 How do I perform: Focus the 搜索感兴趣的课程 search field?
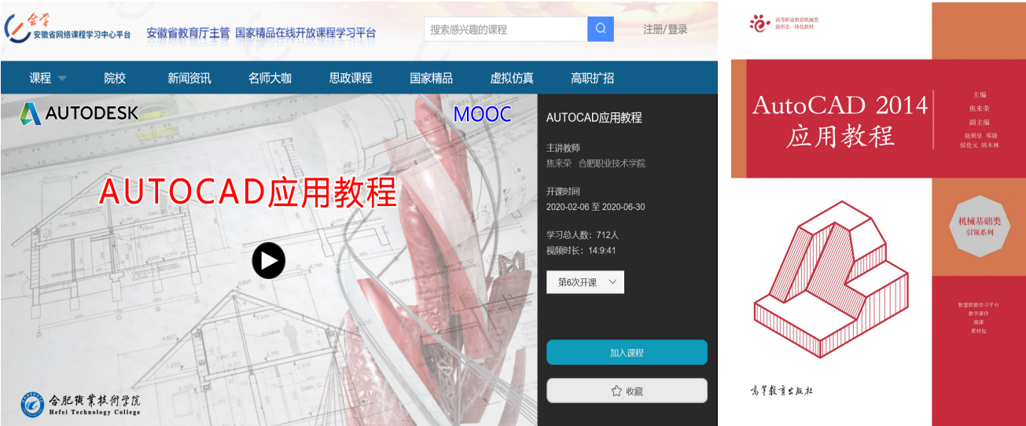point(506,29)
